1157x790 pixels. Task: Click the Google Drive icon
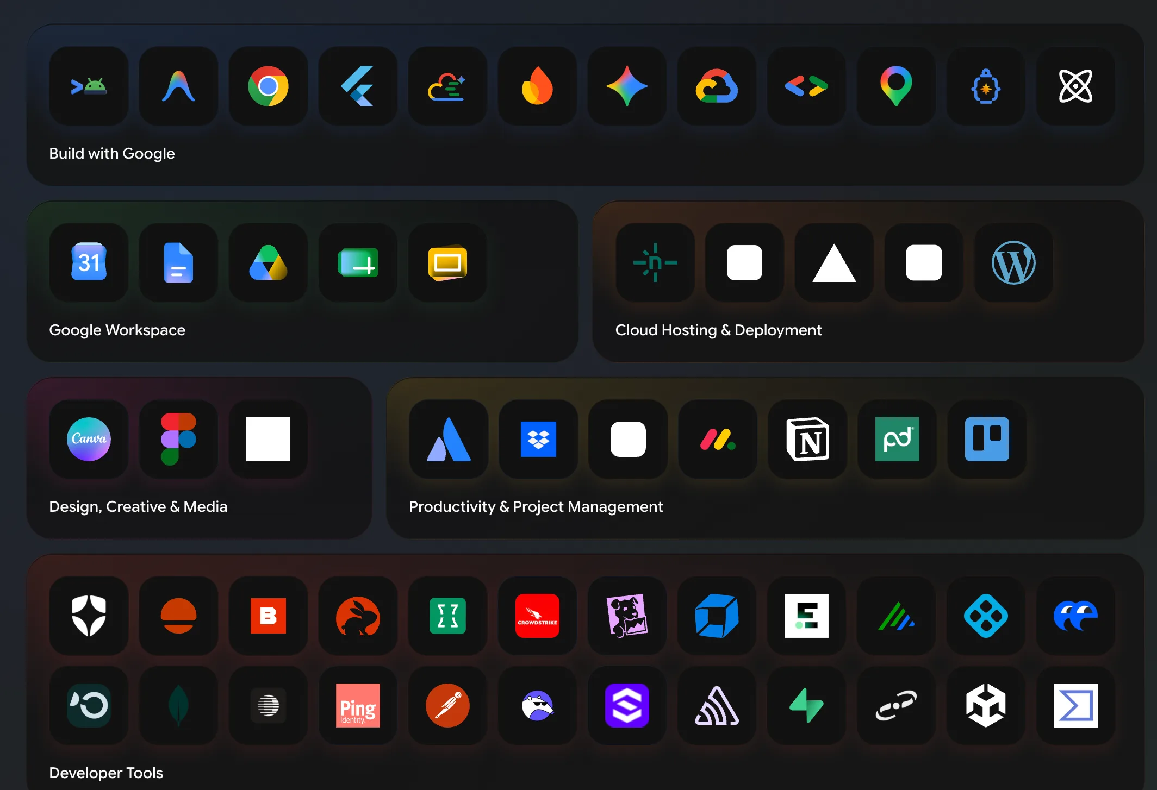coord(268,262)
